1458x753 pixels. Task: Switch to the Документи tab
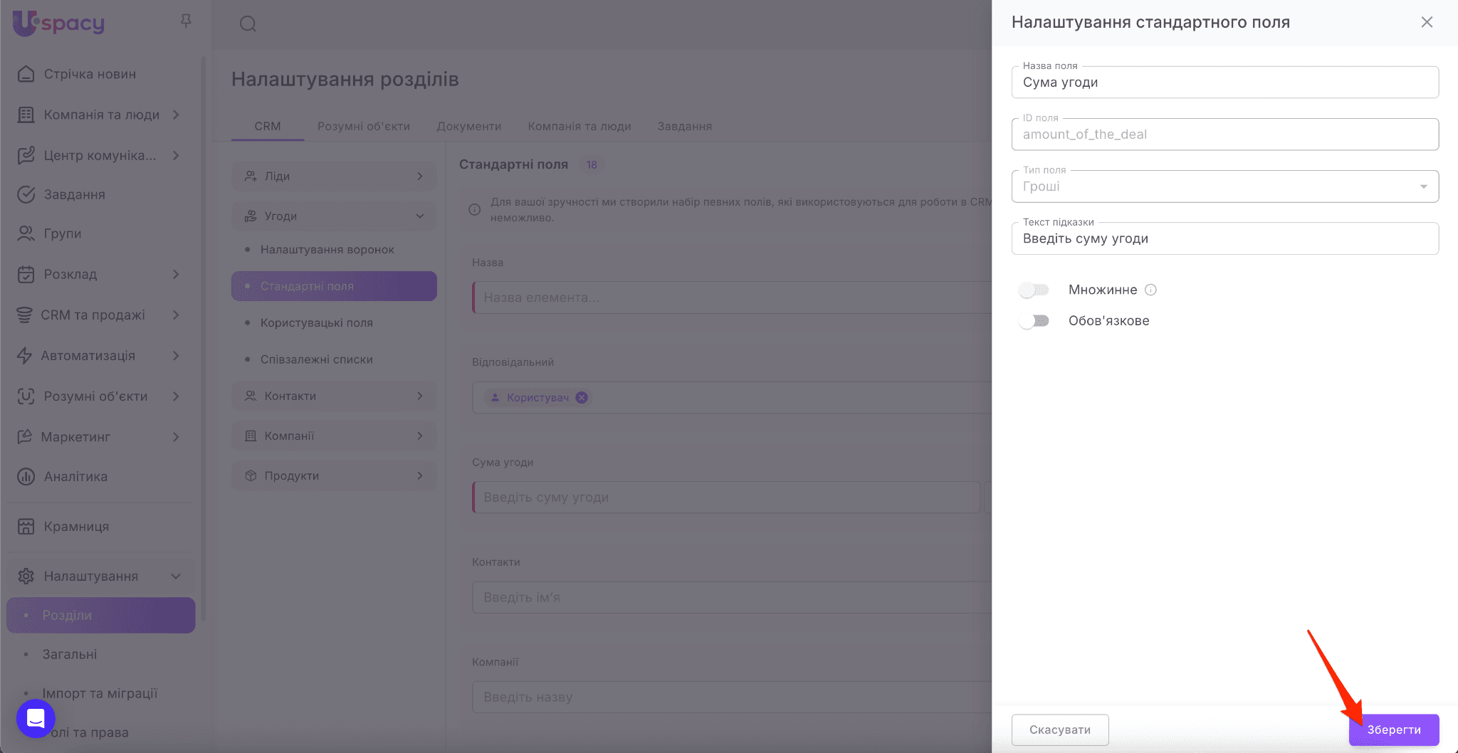468,126
